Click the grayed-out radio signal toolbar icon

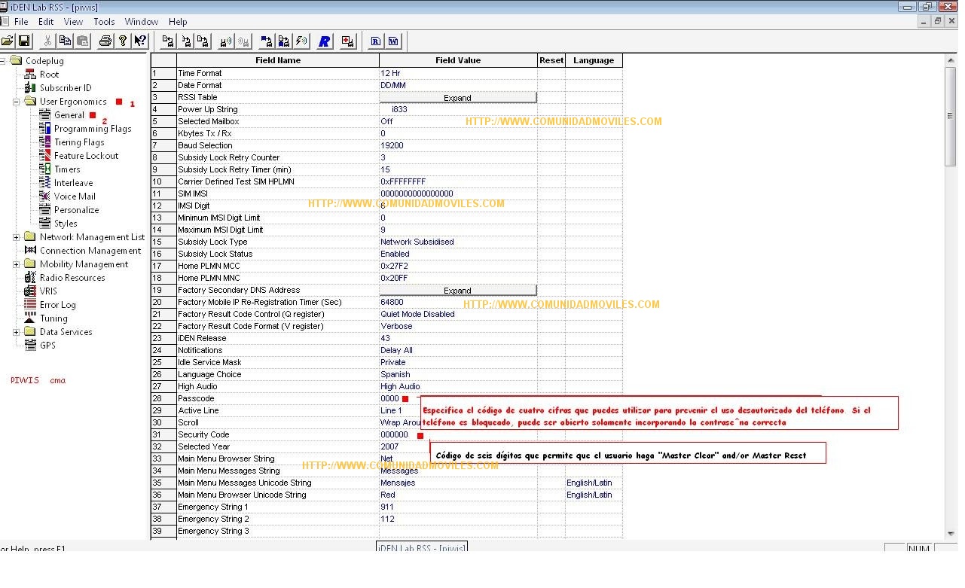243,41
